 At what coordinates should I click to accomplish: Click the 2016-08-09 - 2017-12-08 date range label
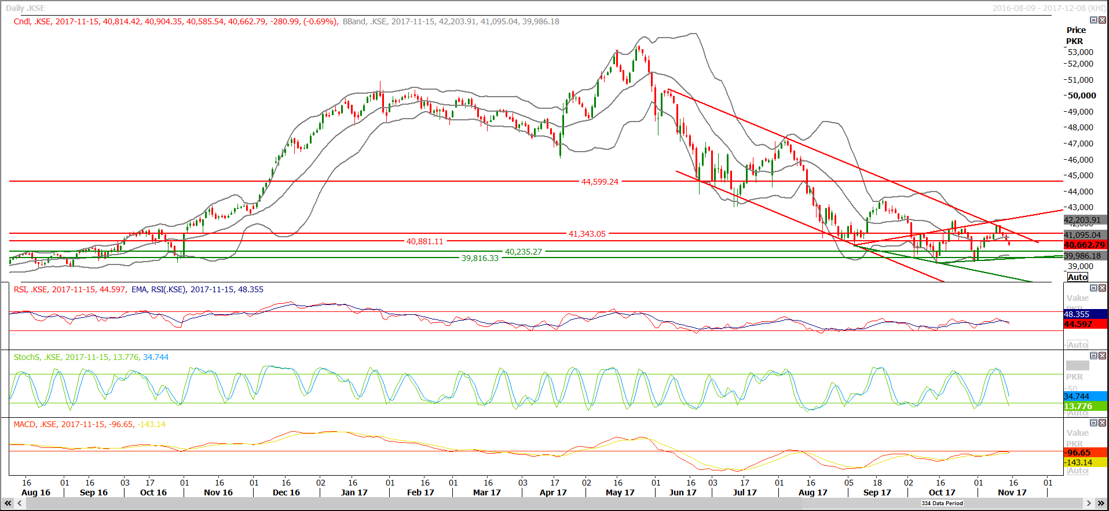[x=1049, y=8]
